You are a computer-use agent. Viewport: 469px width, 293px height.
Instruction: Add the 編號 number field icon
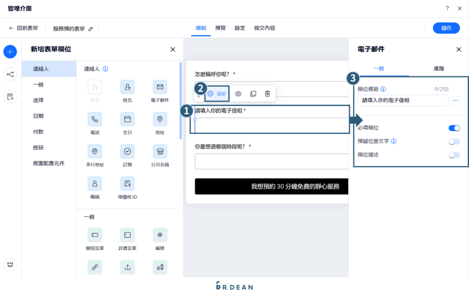[160, 234]
